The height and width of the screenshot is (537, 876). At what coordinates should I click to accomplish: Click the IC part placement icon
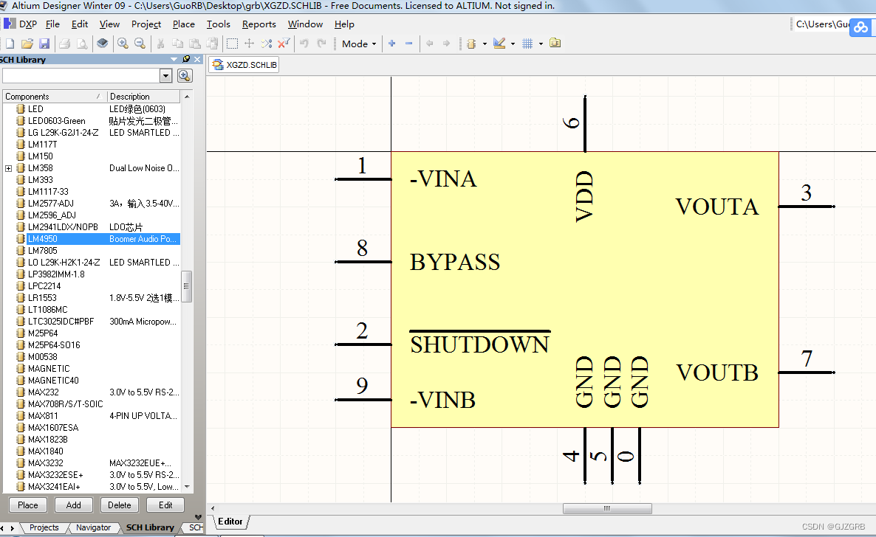pos(472,44)
